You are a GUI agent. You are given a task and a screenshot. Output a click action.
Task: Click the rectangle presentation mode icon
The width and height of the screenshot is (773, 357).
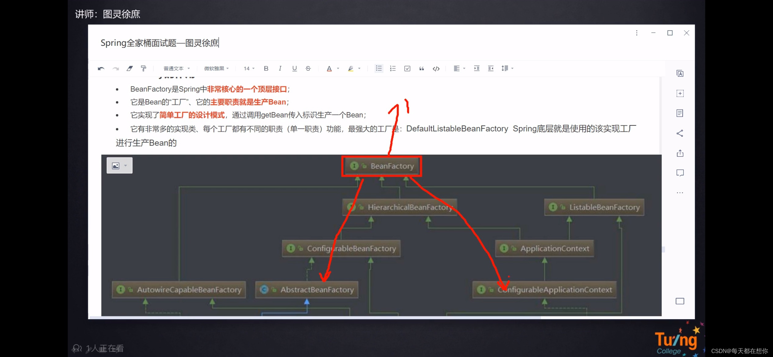(x=680, y=301)
